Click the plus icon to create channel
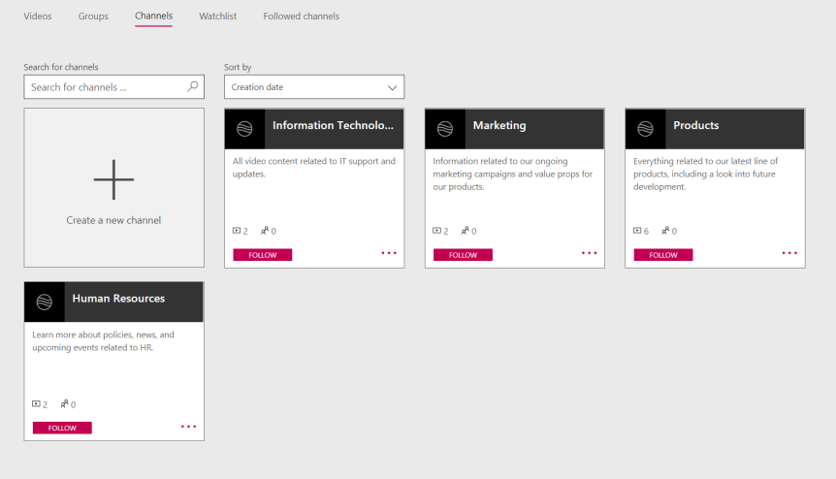 (x=113, y=179)
